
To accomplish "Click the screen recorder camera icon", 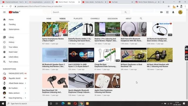I will (x=186, y=49).
